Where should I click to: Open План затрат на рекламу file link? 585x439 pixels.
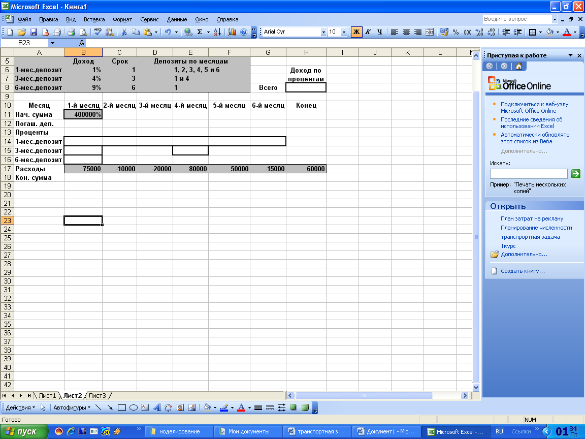(532, 218)
